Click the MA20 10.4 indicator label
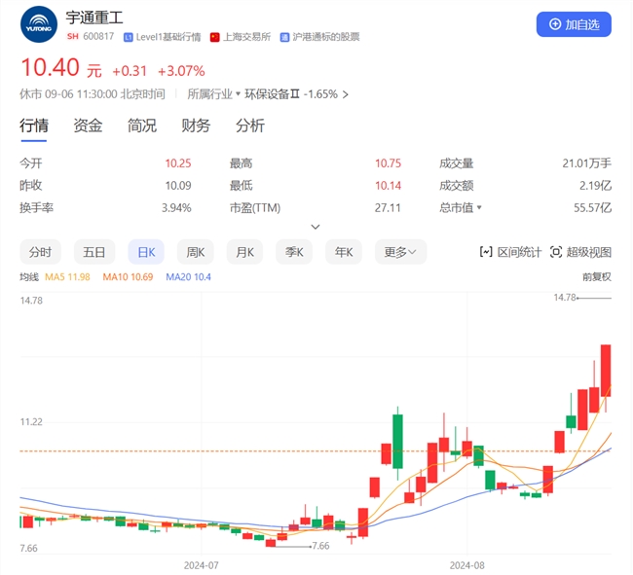The width and height of the screenshot is (633, 575). 189,277
